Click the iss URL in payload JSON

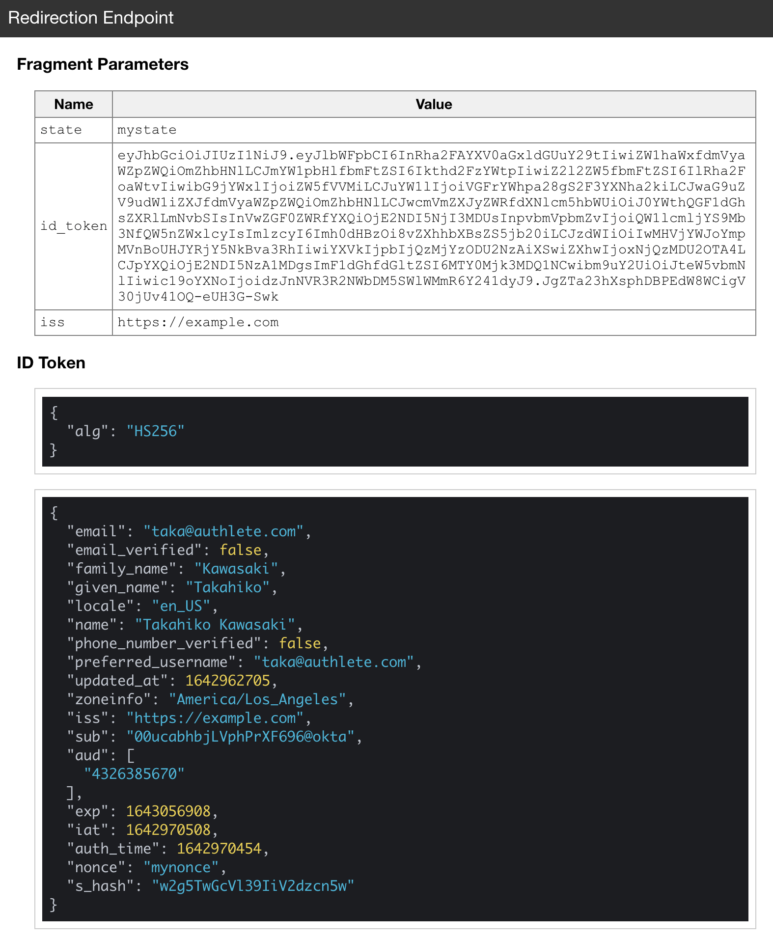point(215,718)
